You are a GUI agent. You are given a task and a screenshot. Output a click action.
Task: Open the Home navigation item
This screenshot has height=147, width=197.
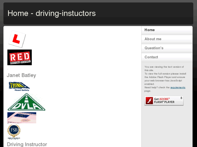point(167,30)
